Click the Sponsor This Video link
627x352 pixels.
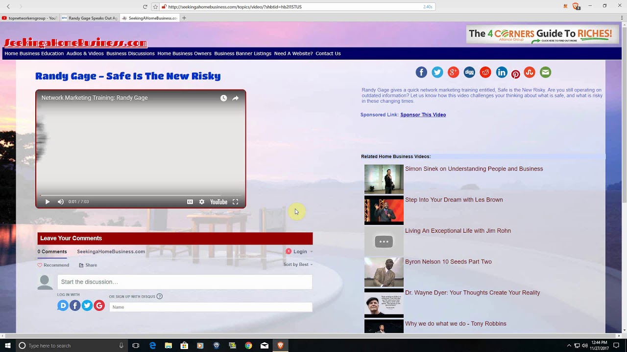(423, 115)
